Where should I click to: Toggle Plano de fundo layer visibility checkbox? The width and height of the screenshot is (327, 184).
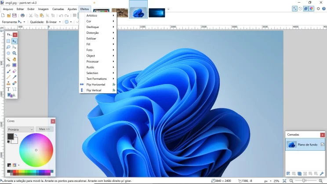point(323,144)
